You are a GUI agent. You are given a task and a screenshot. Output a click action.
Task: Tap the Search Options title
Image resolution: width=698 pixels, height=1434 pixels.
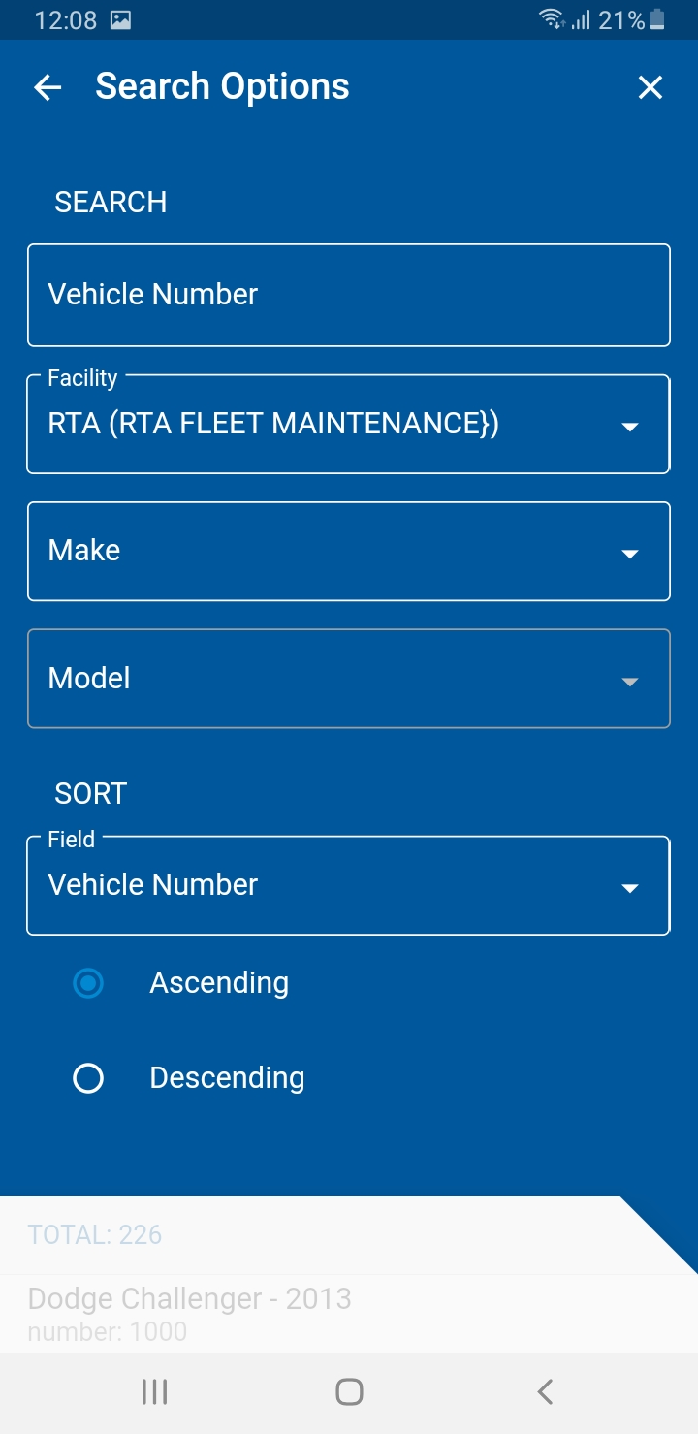tap(222, 87)
